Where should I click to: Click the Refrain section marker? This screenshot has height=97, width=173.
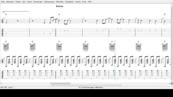59,6
